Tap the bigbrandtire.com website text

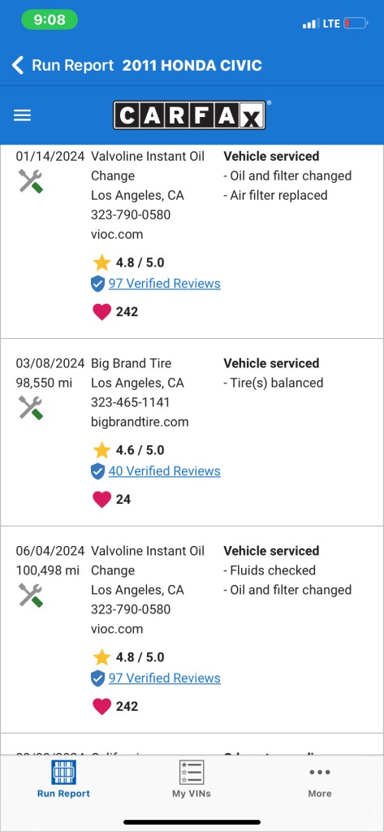pos(140,422)
